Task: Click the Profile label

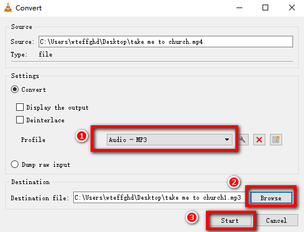Action: point(33,140)
